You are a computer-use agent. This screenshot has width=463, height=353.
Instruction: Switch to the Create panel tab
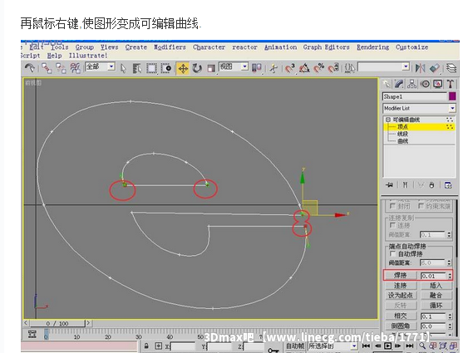(x=387, y=84)
